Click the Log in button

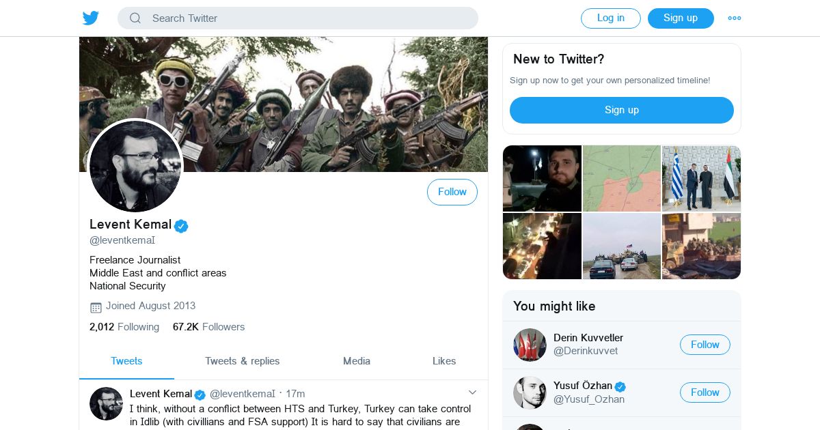pyautogui.click(x=611, y=18)
